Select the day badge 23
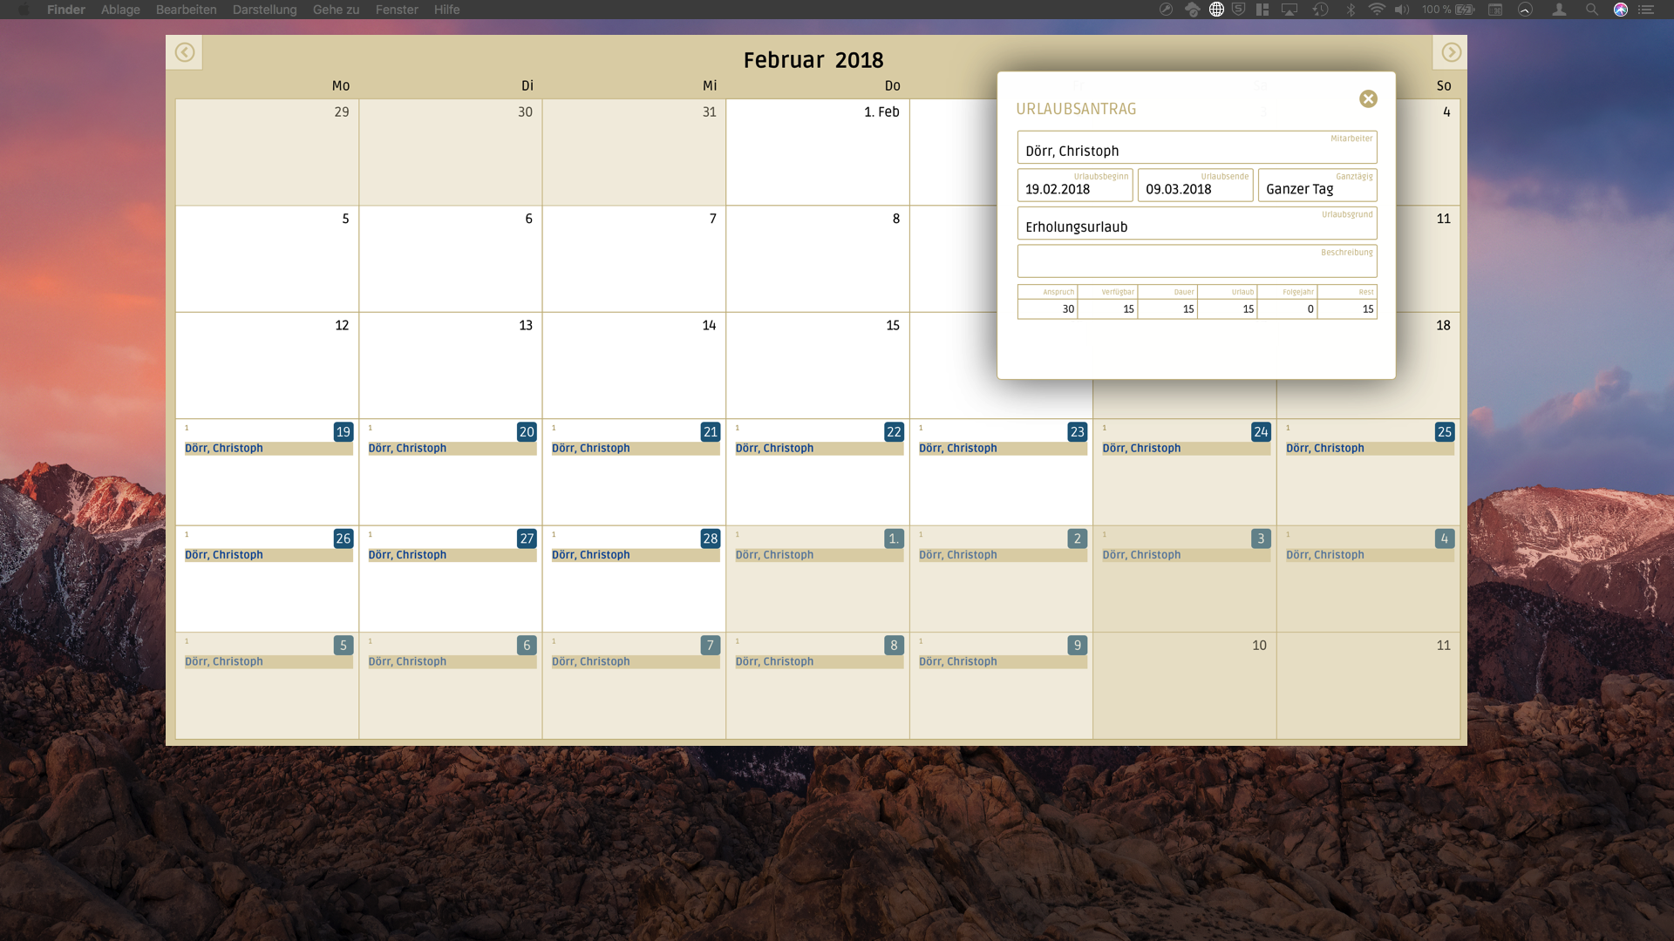The height and width of the screenshot is (941, 1674). pos(1078,432)
